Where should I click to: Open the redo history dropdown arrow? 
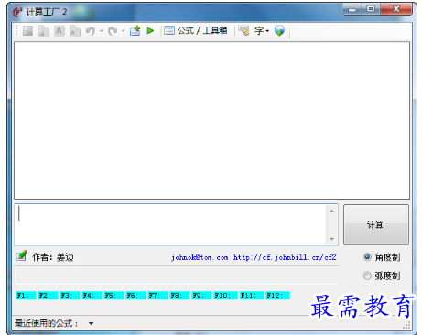[x=124, y=31]
